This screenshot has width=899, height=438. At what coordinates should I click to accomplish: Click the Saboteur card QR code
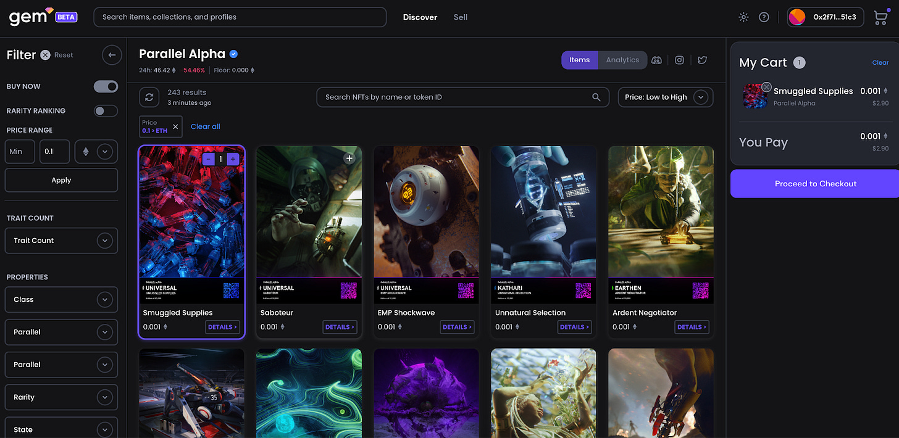coord(349,291)
